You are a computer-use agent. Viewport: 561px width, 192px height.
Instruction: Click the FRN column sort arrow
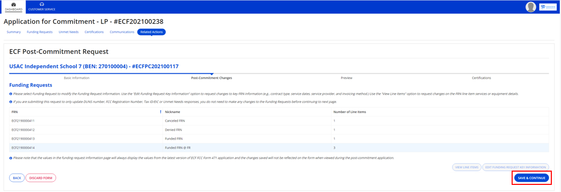[160, 112]
